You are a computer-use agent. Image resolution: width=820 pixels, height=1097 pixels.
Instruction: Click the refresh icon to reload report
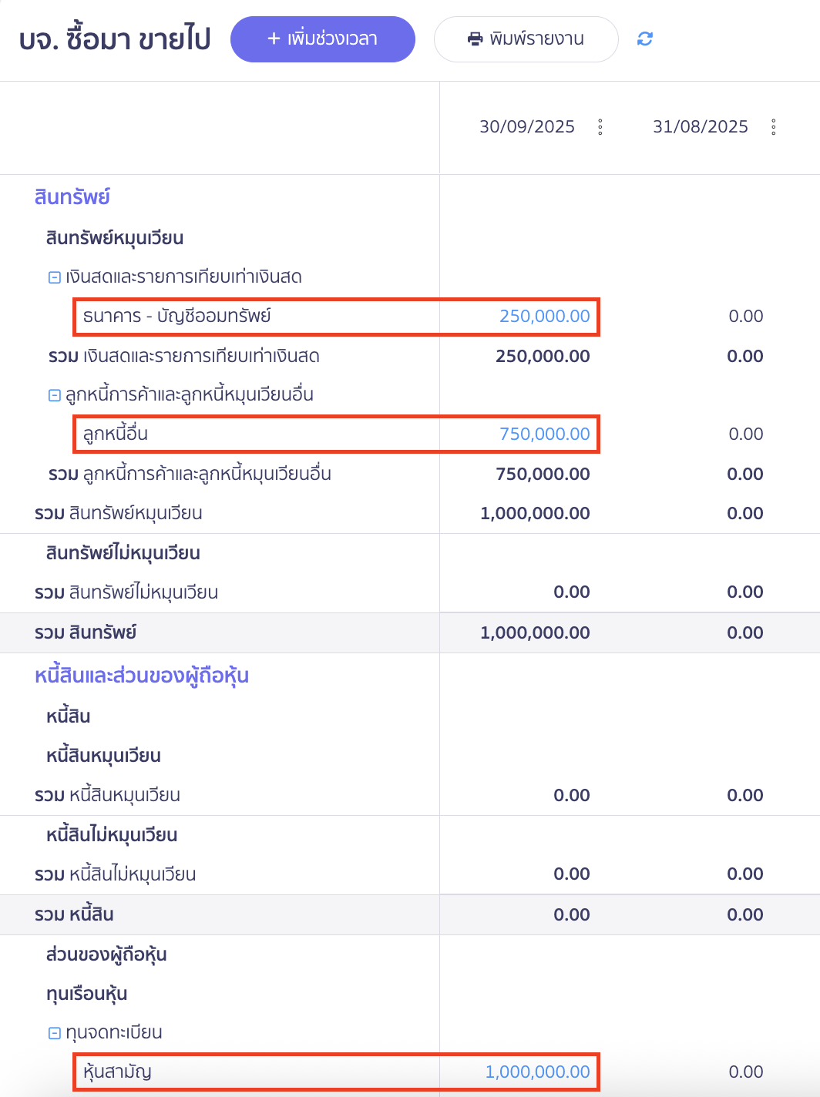646,39
